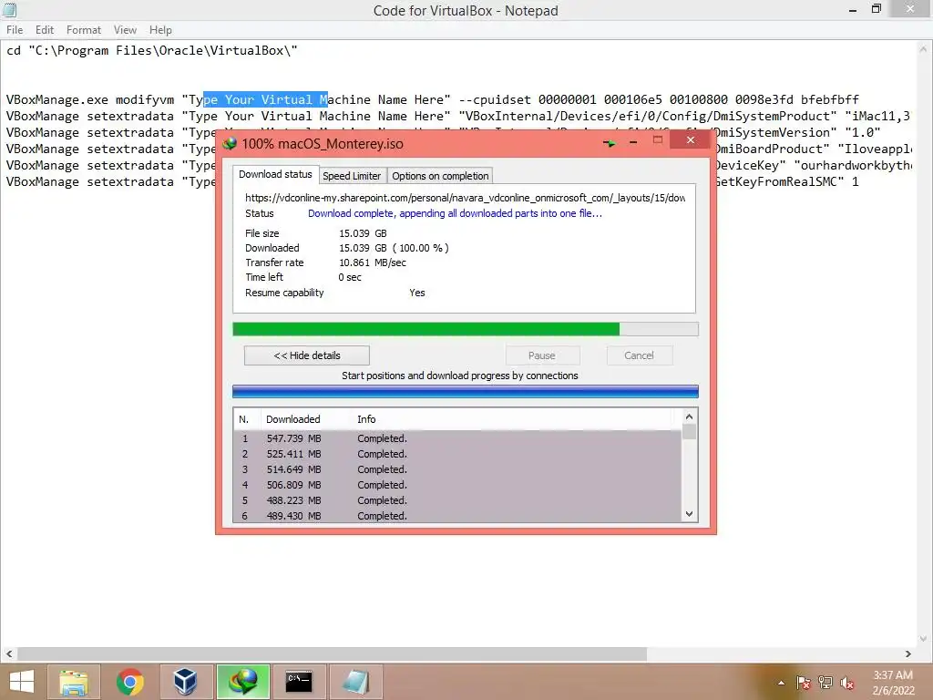933x700 pixels.
Task: Click the VBoxManage.exe modifyvm line in Notepad
Action: (x=433, y=99)
